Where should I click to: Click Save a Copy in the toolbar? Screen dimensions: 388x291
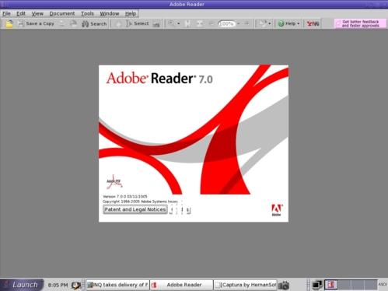click(x=36, y=23)
